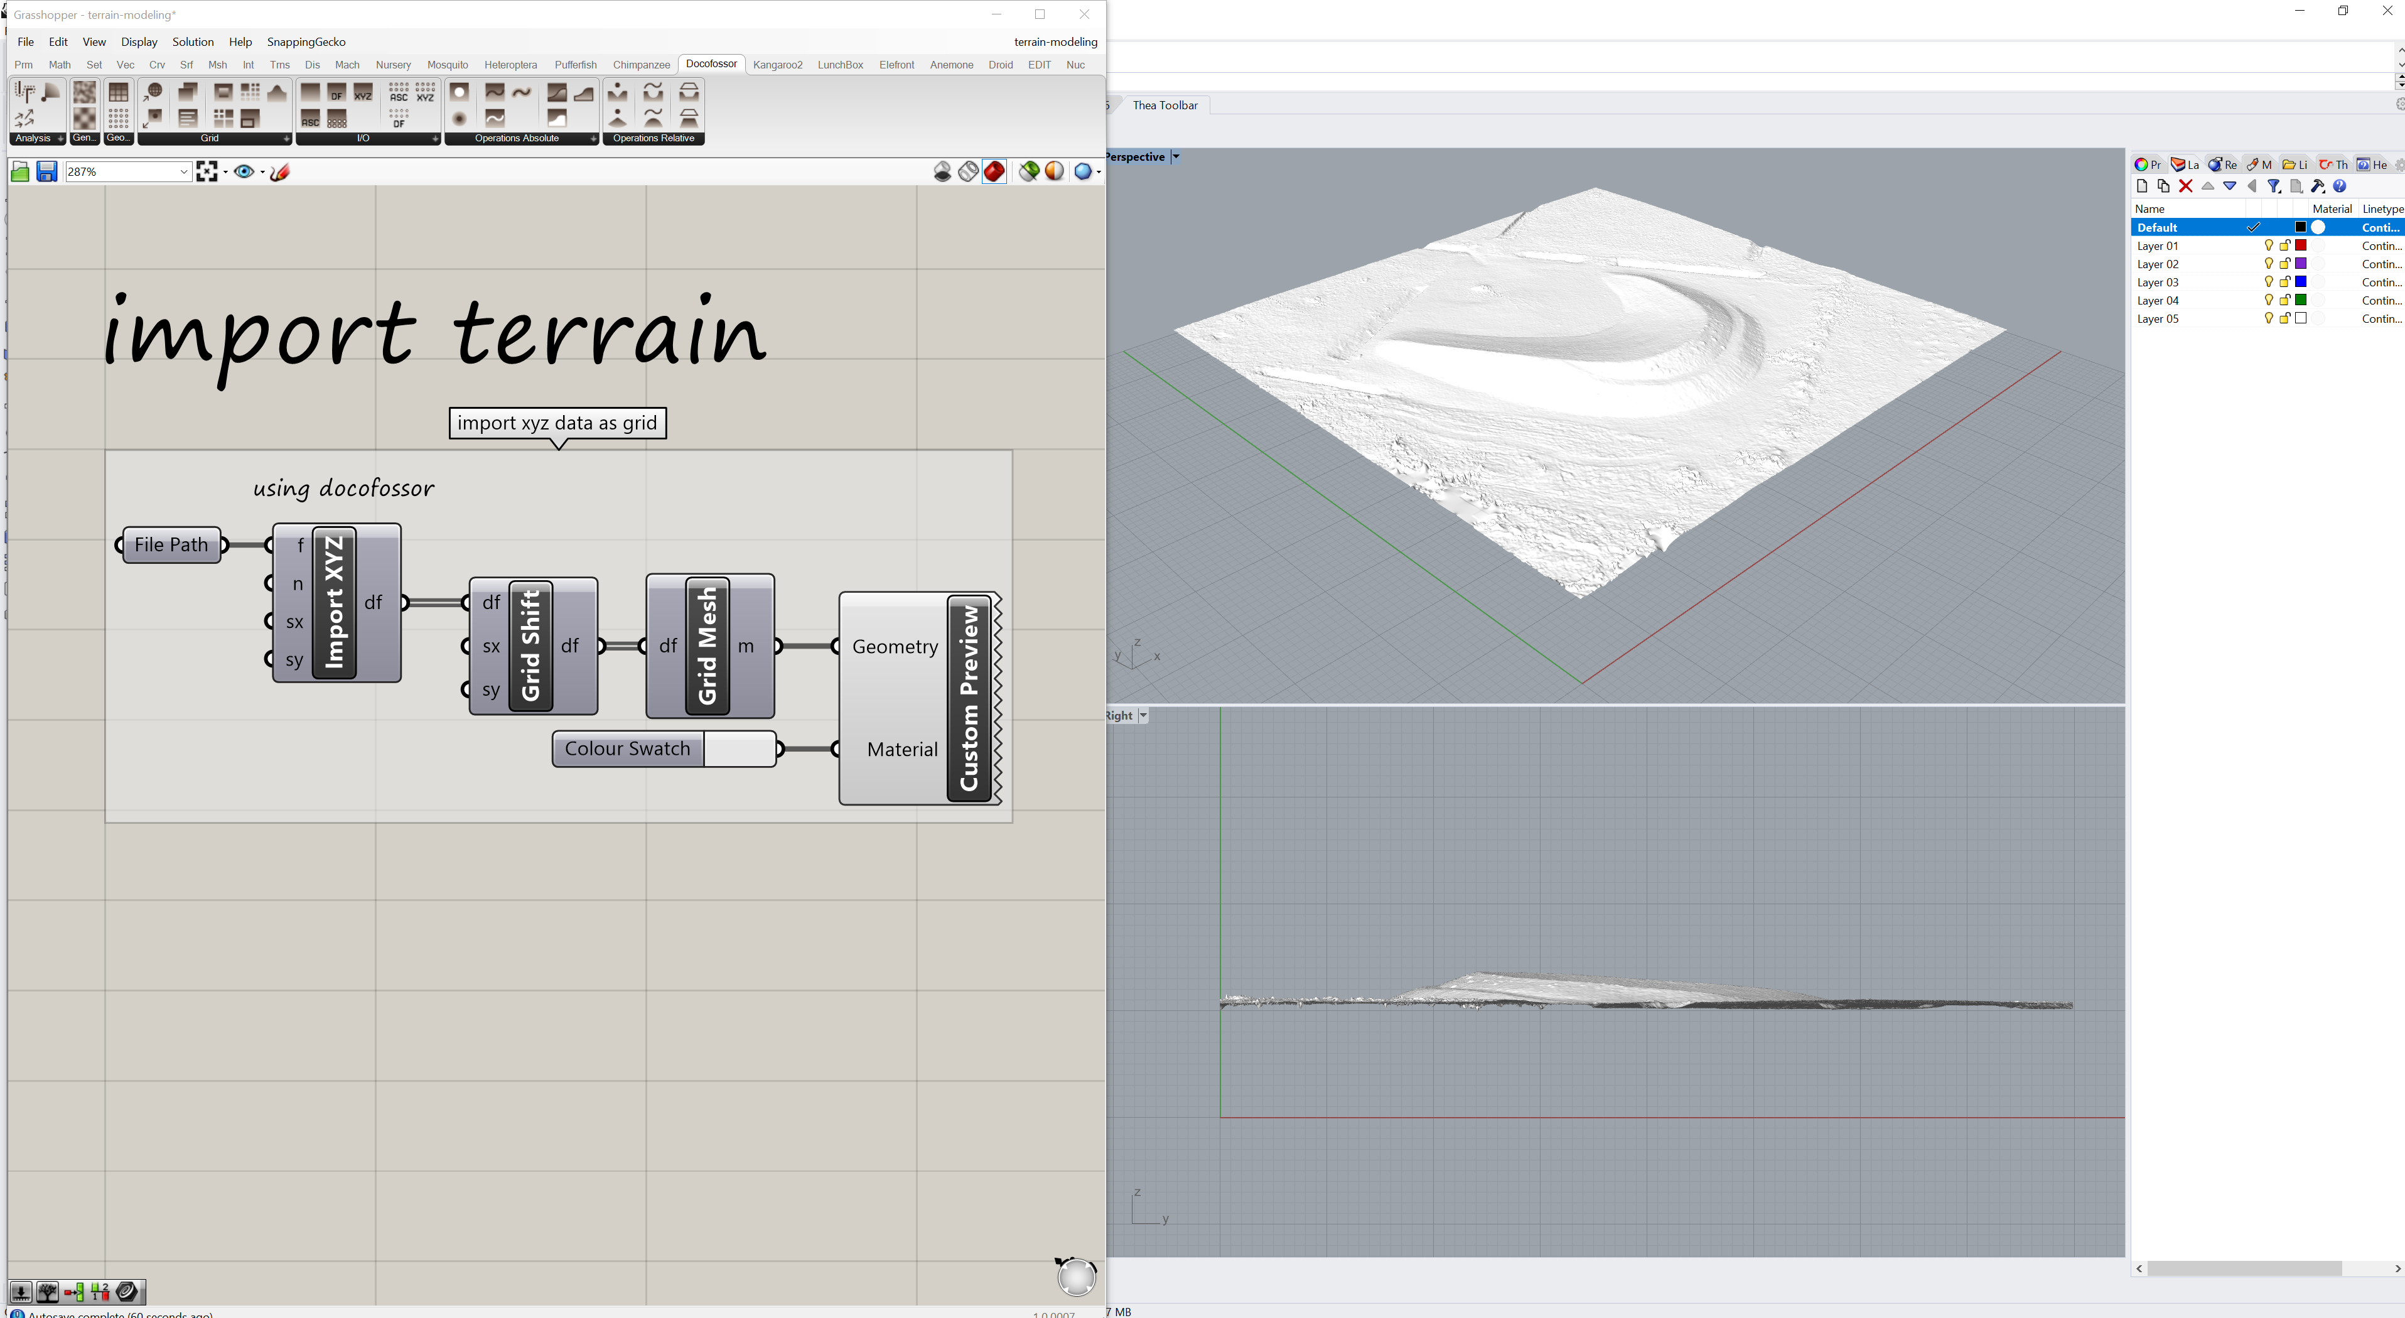This screenshot has height=1318, width=2405.
Task: Switch to the Kangaroo2 tab
Action: pyautogui.click(x=777, y=65)
